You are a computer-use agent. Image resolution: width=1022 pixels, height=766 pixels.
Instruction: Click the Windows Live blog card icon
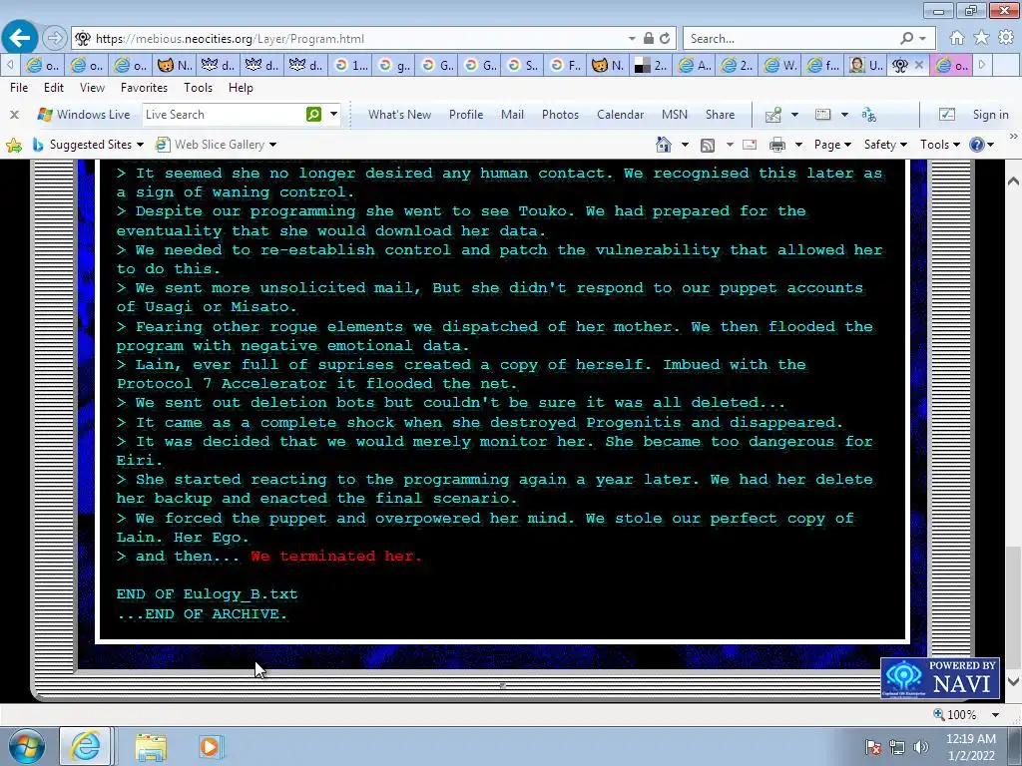823,115
